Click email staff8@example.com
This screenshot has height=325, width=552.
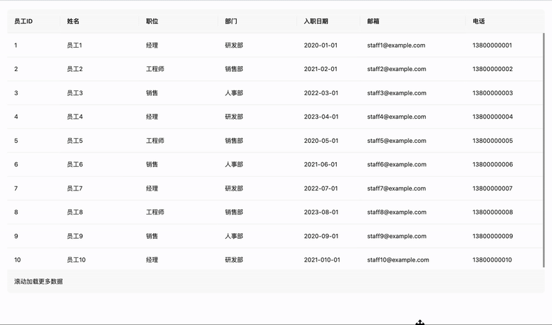pos(396,212)
